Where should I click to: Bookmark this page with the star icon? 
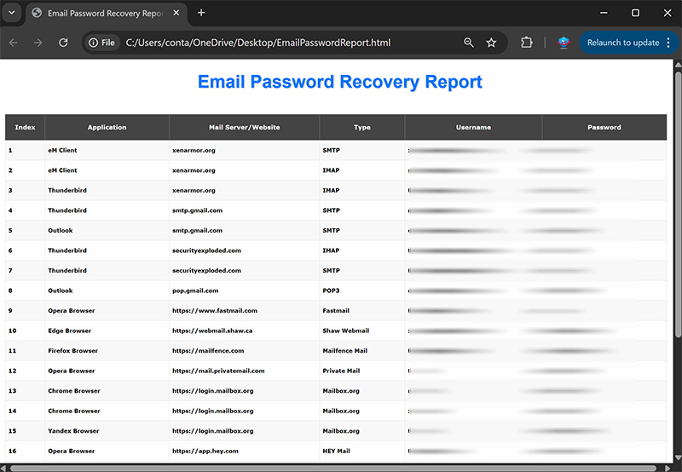(x=491, y=43)
